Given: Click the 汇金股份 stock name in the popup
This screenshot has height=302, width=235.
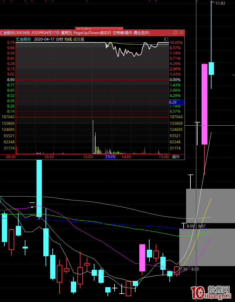Looking at the screenshot, I should 24,39.
